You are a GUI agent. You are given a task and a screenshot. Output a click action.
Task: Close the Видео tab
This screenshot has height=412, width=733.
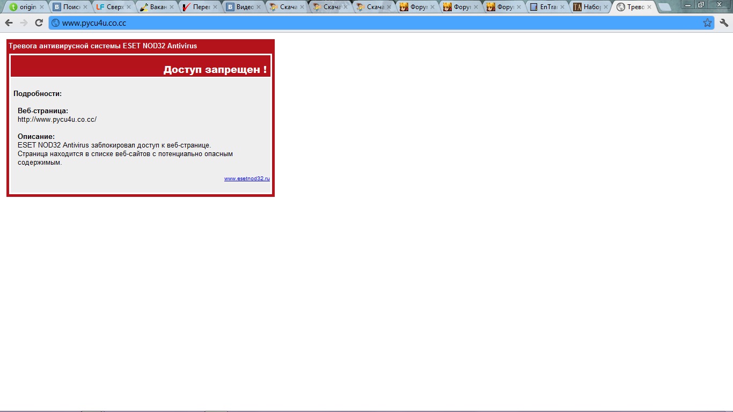click(x=258, y=8)
